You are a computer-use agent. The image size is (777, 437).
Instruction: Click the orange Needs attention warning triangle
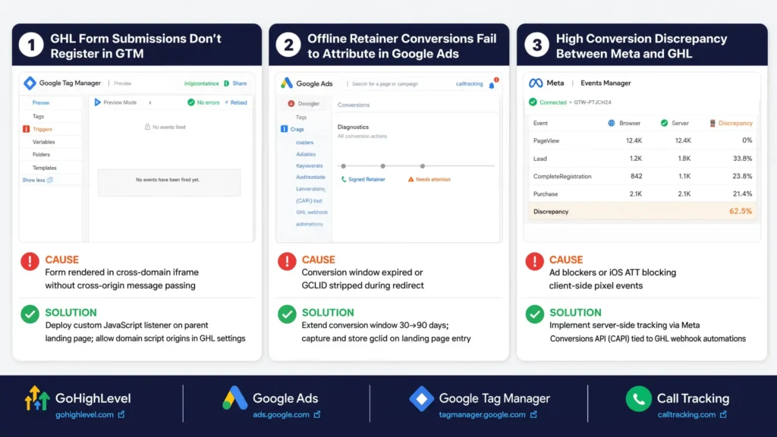(411, 179)
